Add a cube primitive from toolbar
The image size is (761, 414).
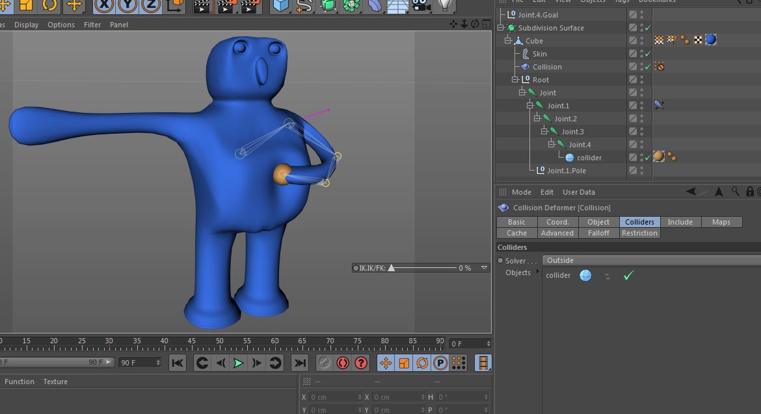pyautogui.click(x=280, y=6)
